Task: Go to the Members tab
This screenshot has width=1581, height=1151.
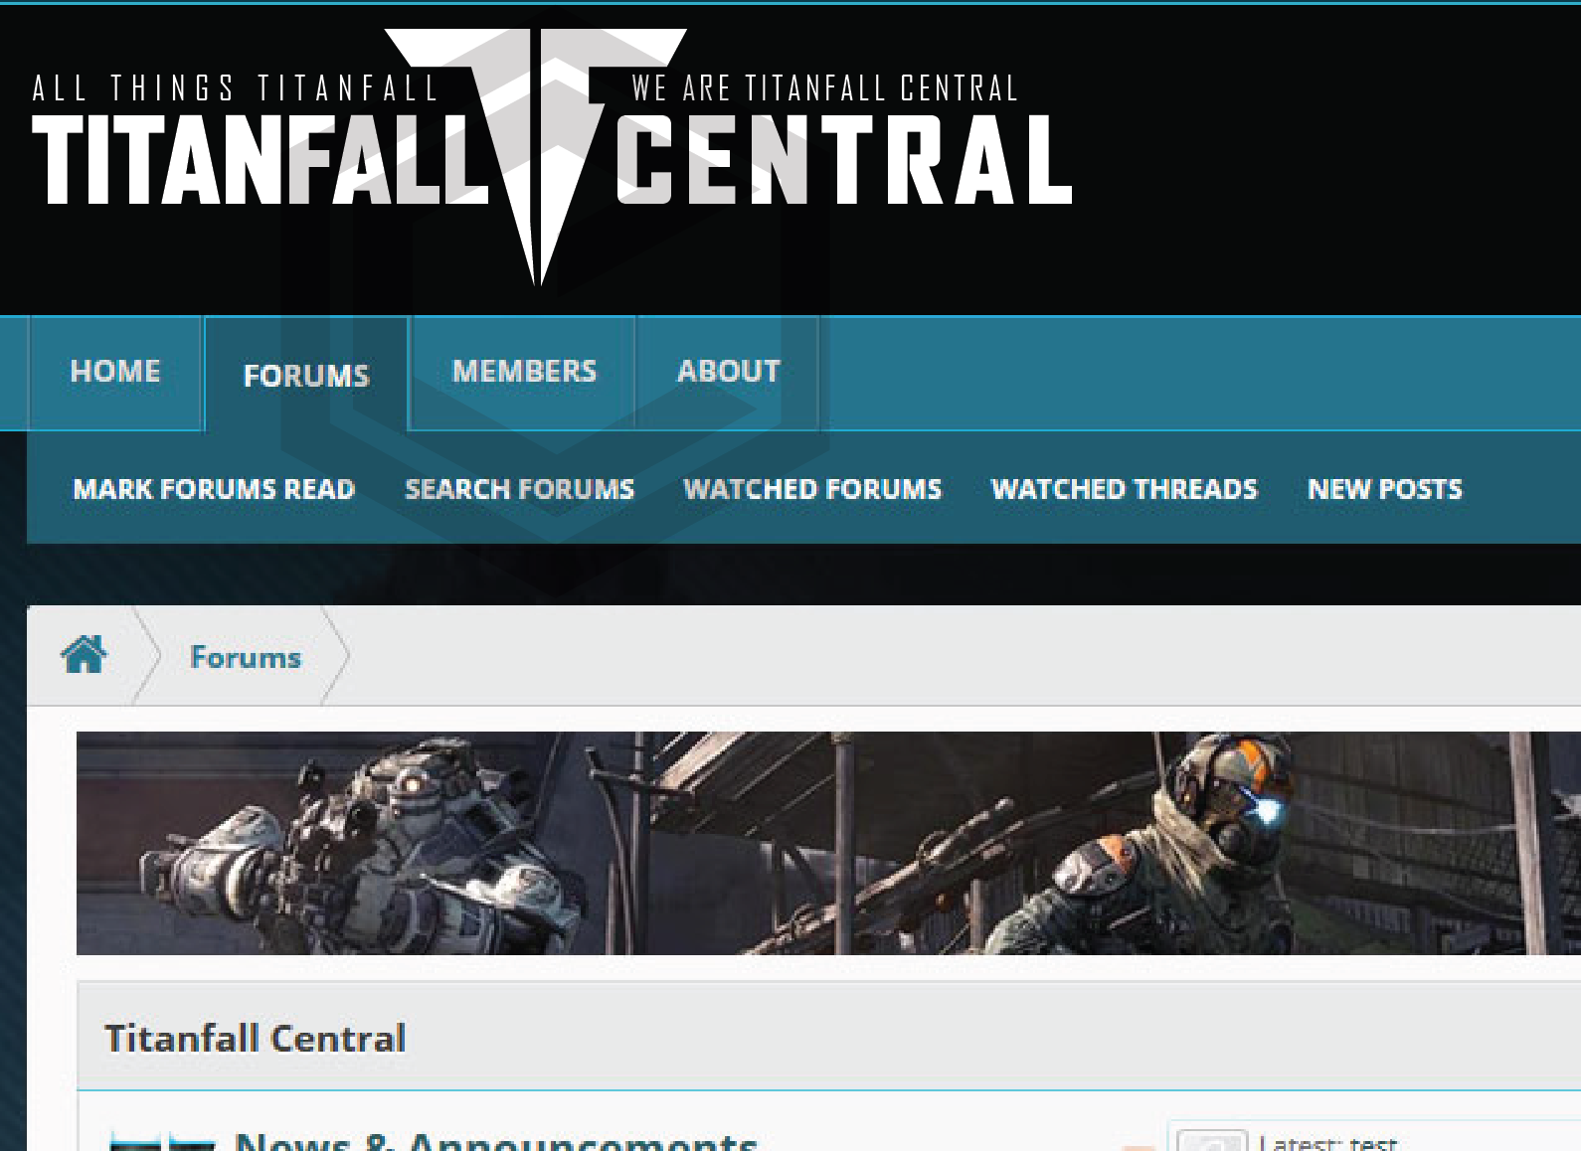Action: (x=524, y=372)
